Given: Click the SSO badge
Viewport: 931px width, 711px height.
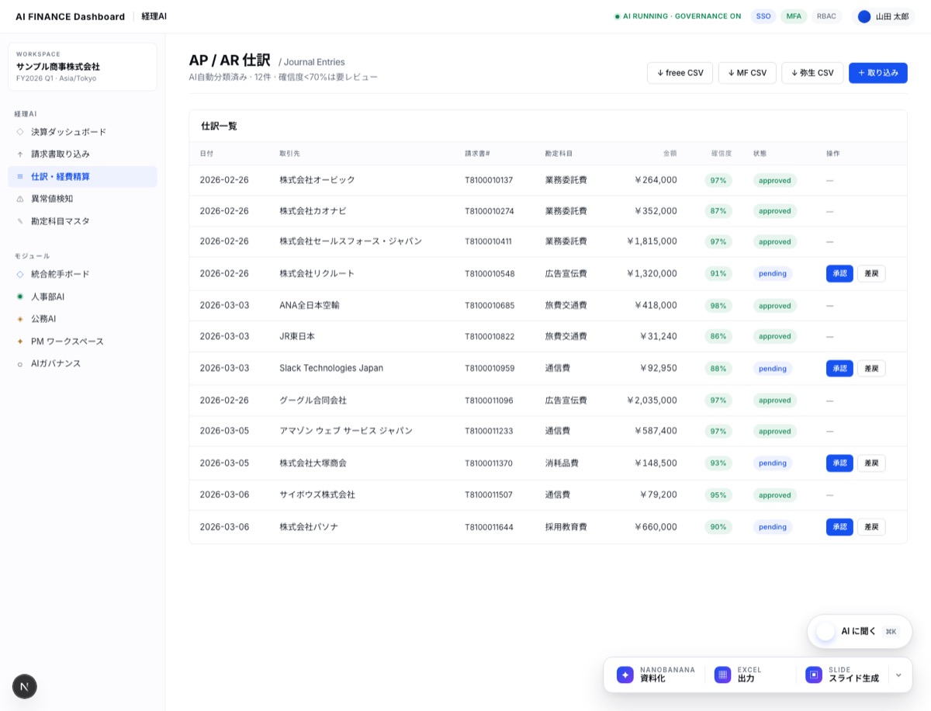Looking at the screenshot, I should (763, 16).
